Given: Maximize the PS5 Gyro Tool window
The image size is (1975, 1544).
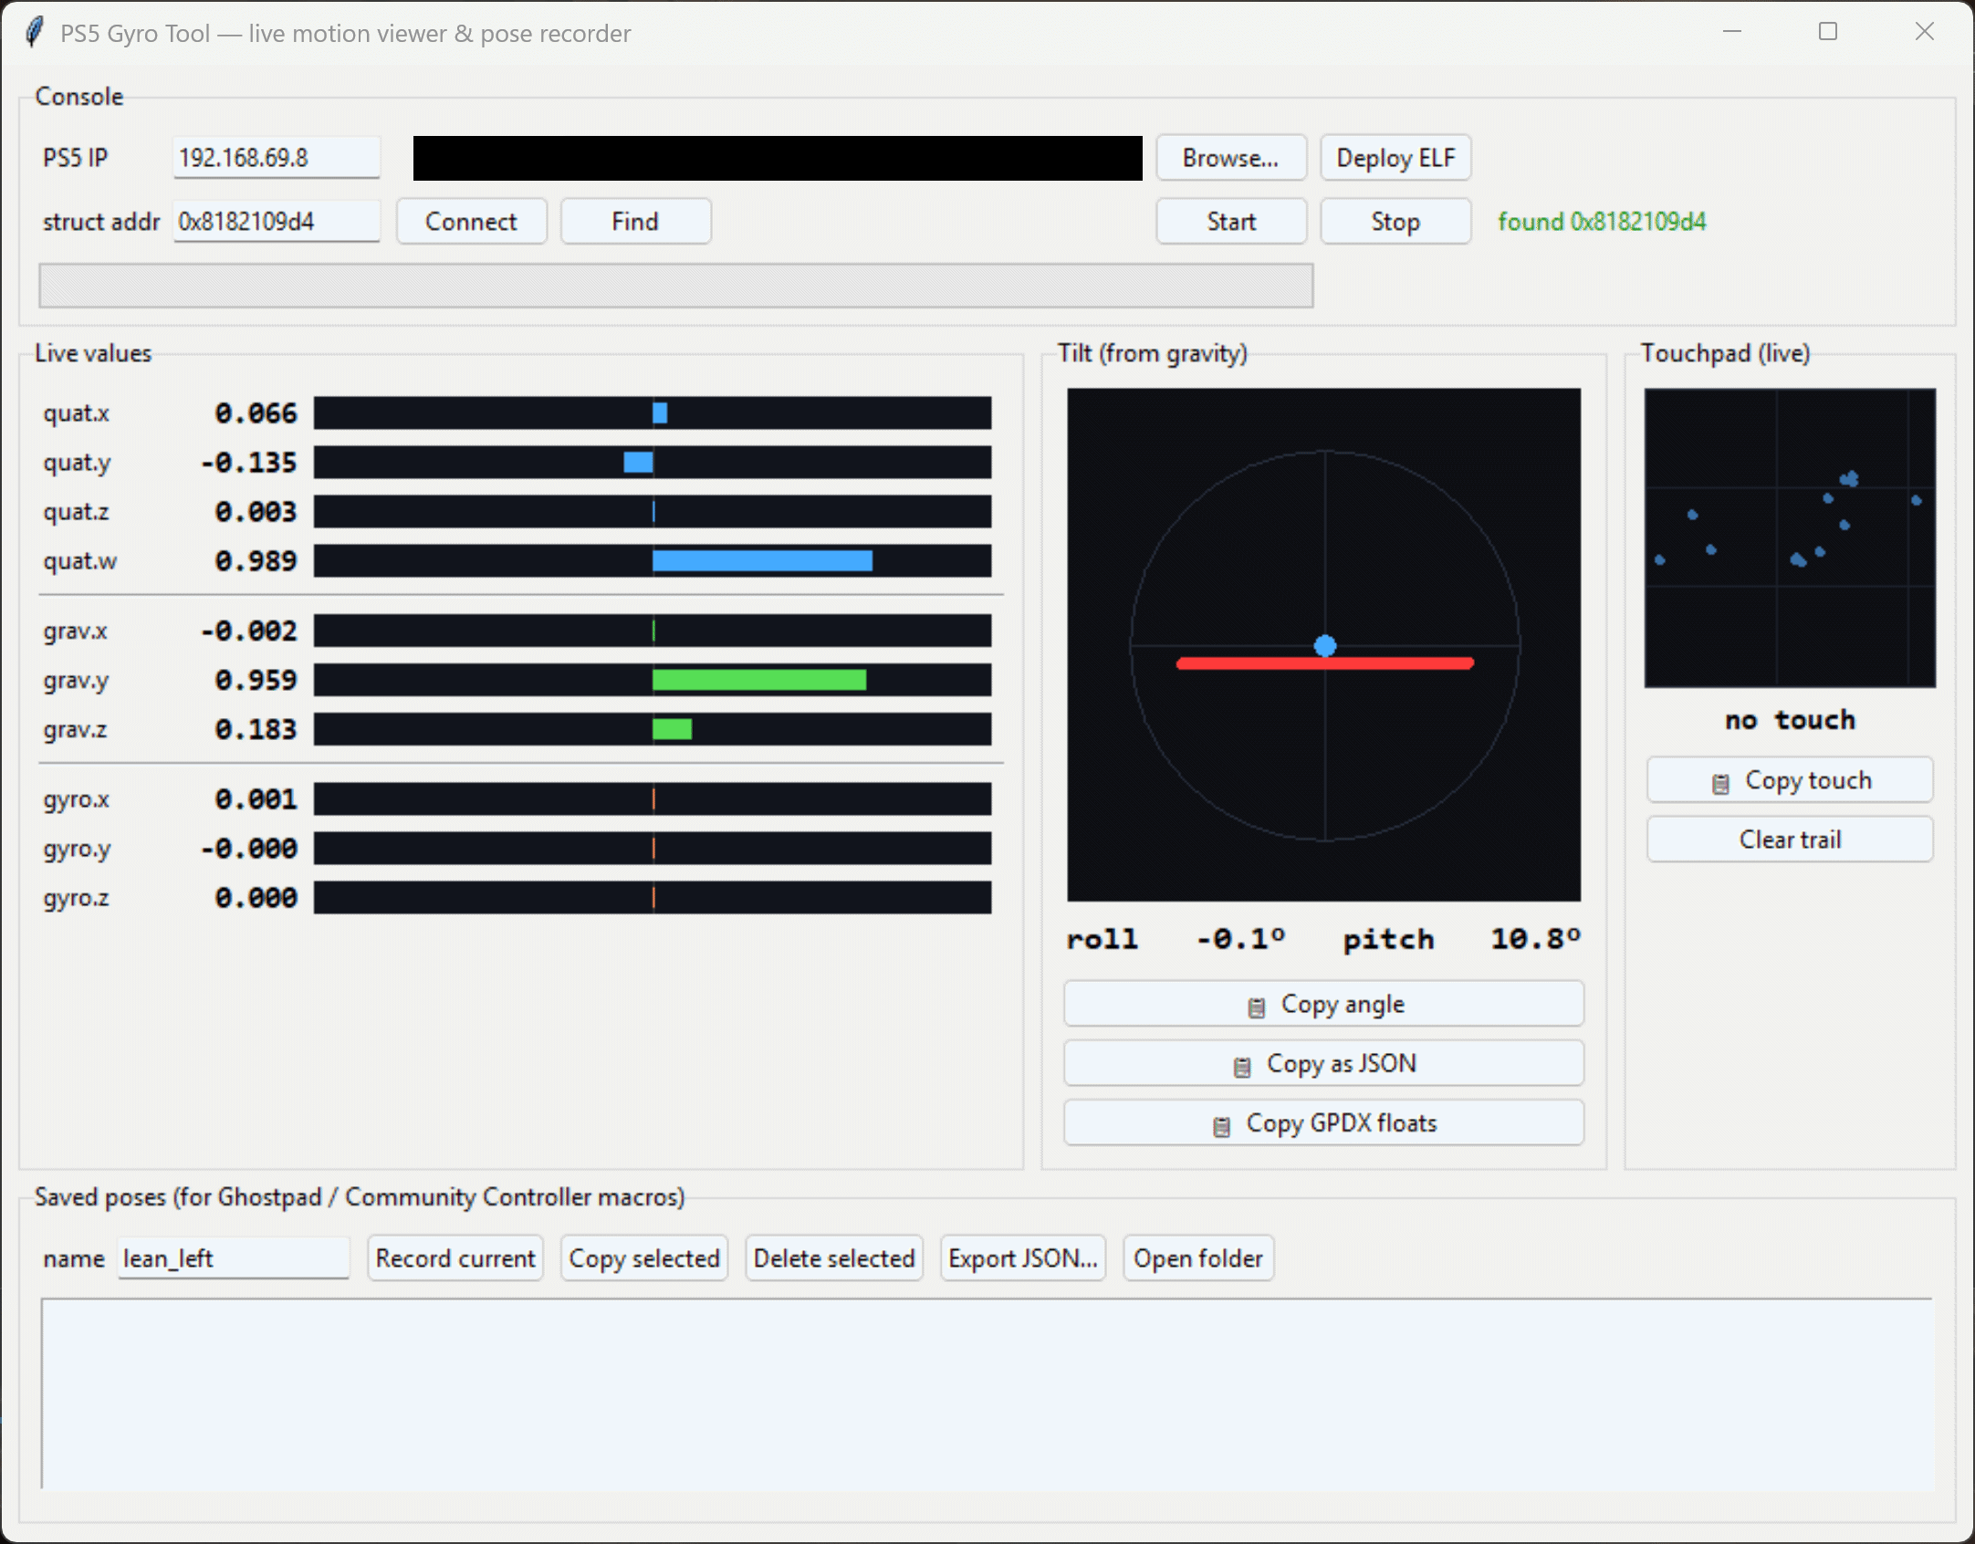Looking at the screenshot, I should point(1828,32).
